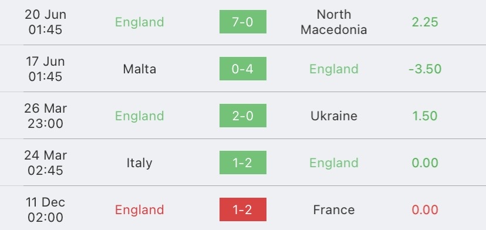Click the 24 Mar 02:45 date cell
The height and width of the screenshot is (230, 486).
click(x=45, y=163)
